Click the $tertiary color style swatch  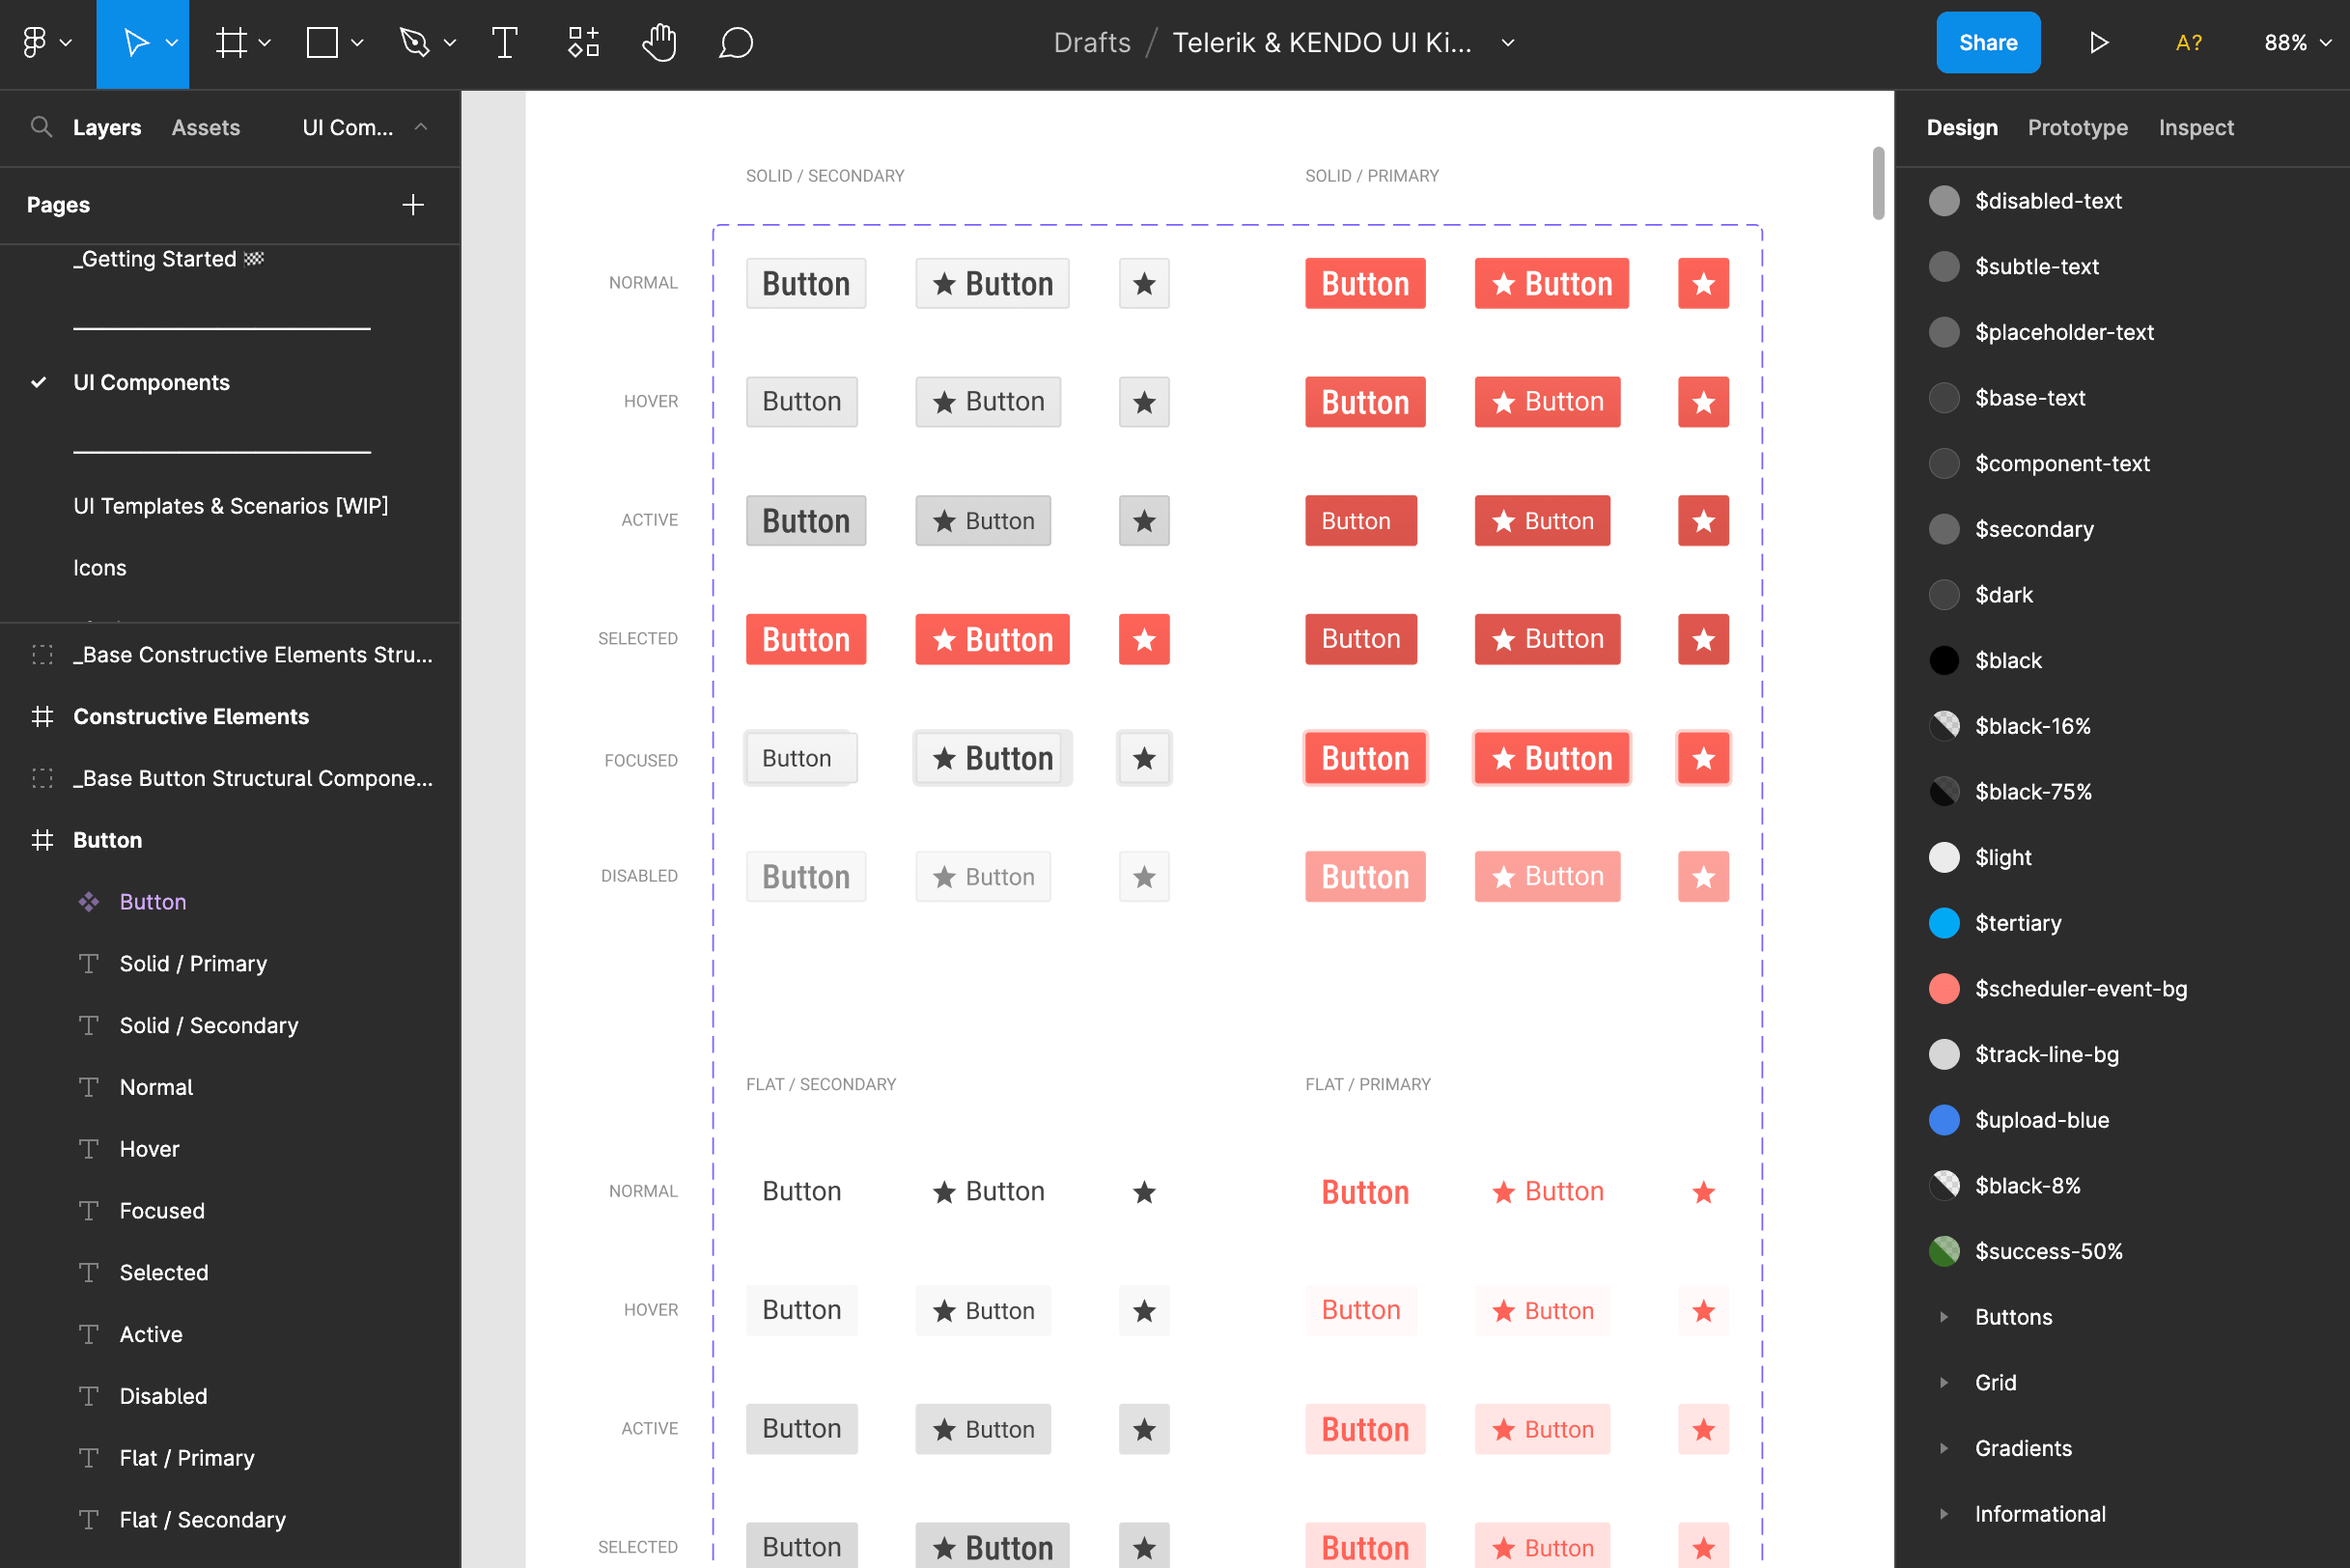click(x=1944, y=923)
